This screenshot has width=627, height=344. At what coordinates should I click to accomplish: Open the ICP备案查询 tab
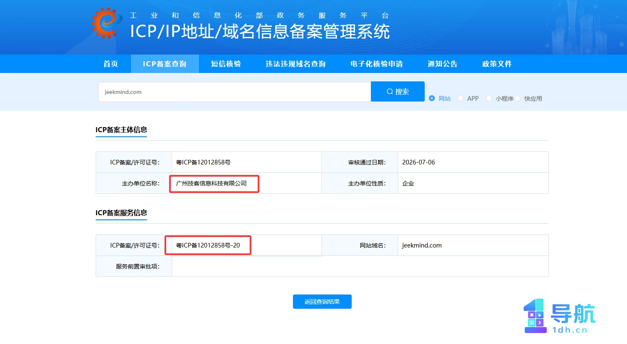click(165, 64)
